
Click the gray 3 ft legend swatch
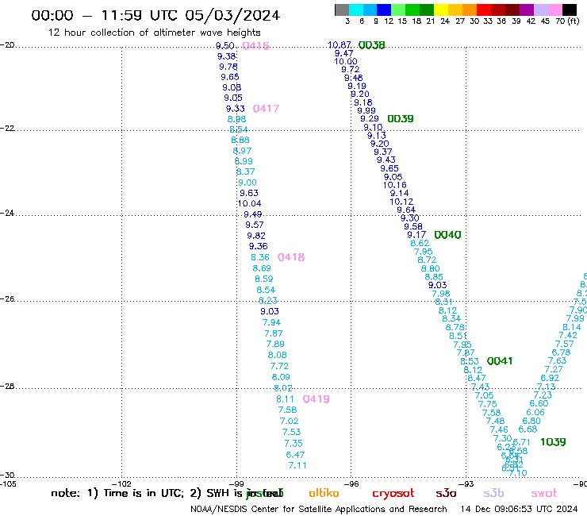[x=342, y=10]
